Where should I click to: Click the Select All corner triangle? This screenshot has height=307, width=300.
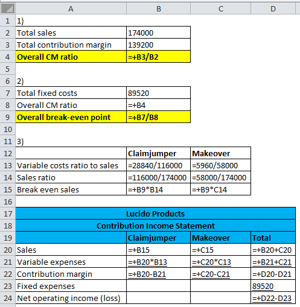tap(7, 8)
